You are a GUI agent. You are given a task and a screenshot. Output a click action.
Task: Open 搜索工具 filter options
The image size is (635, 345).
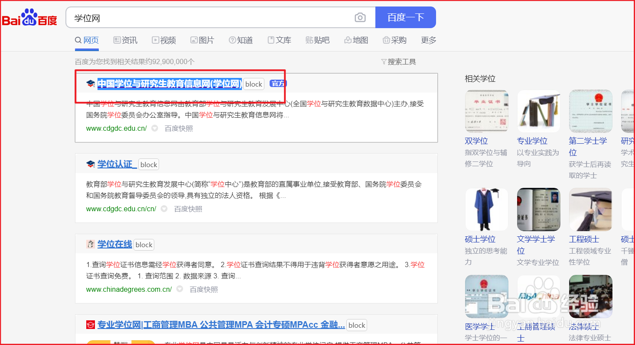398,62
